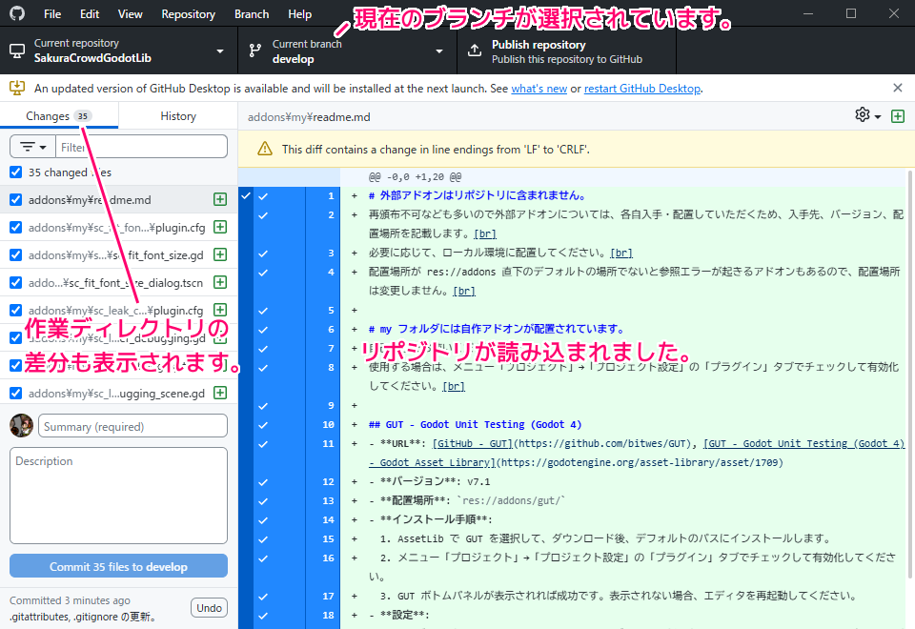The image size is (915, 629).
Task: Click the line-endings warning triangle icon
Action: click(x=264, y=149)
